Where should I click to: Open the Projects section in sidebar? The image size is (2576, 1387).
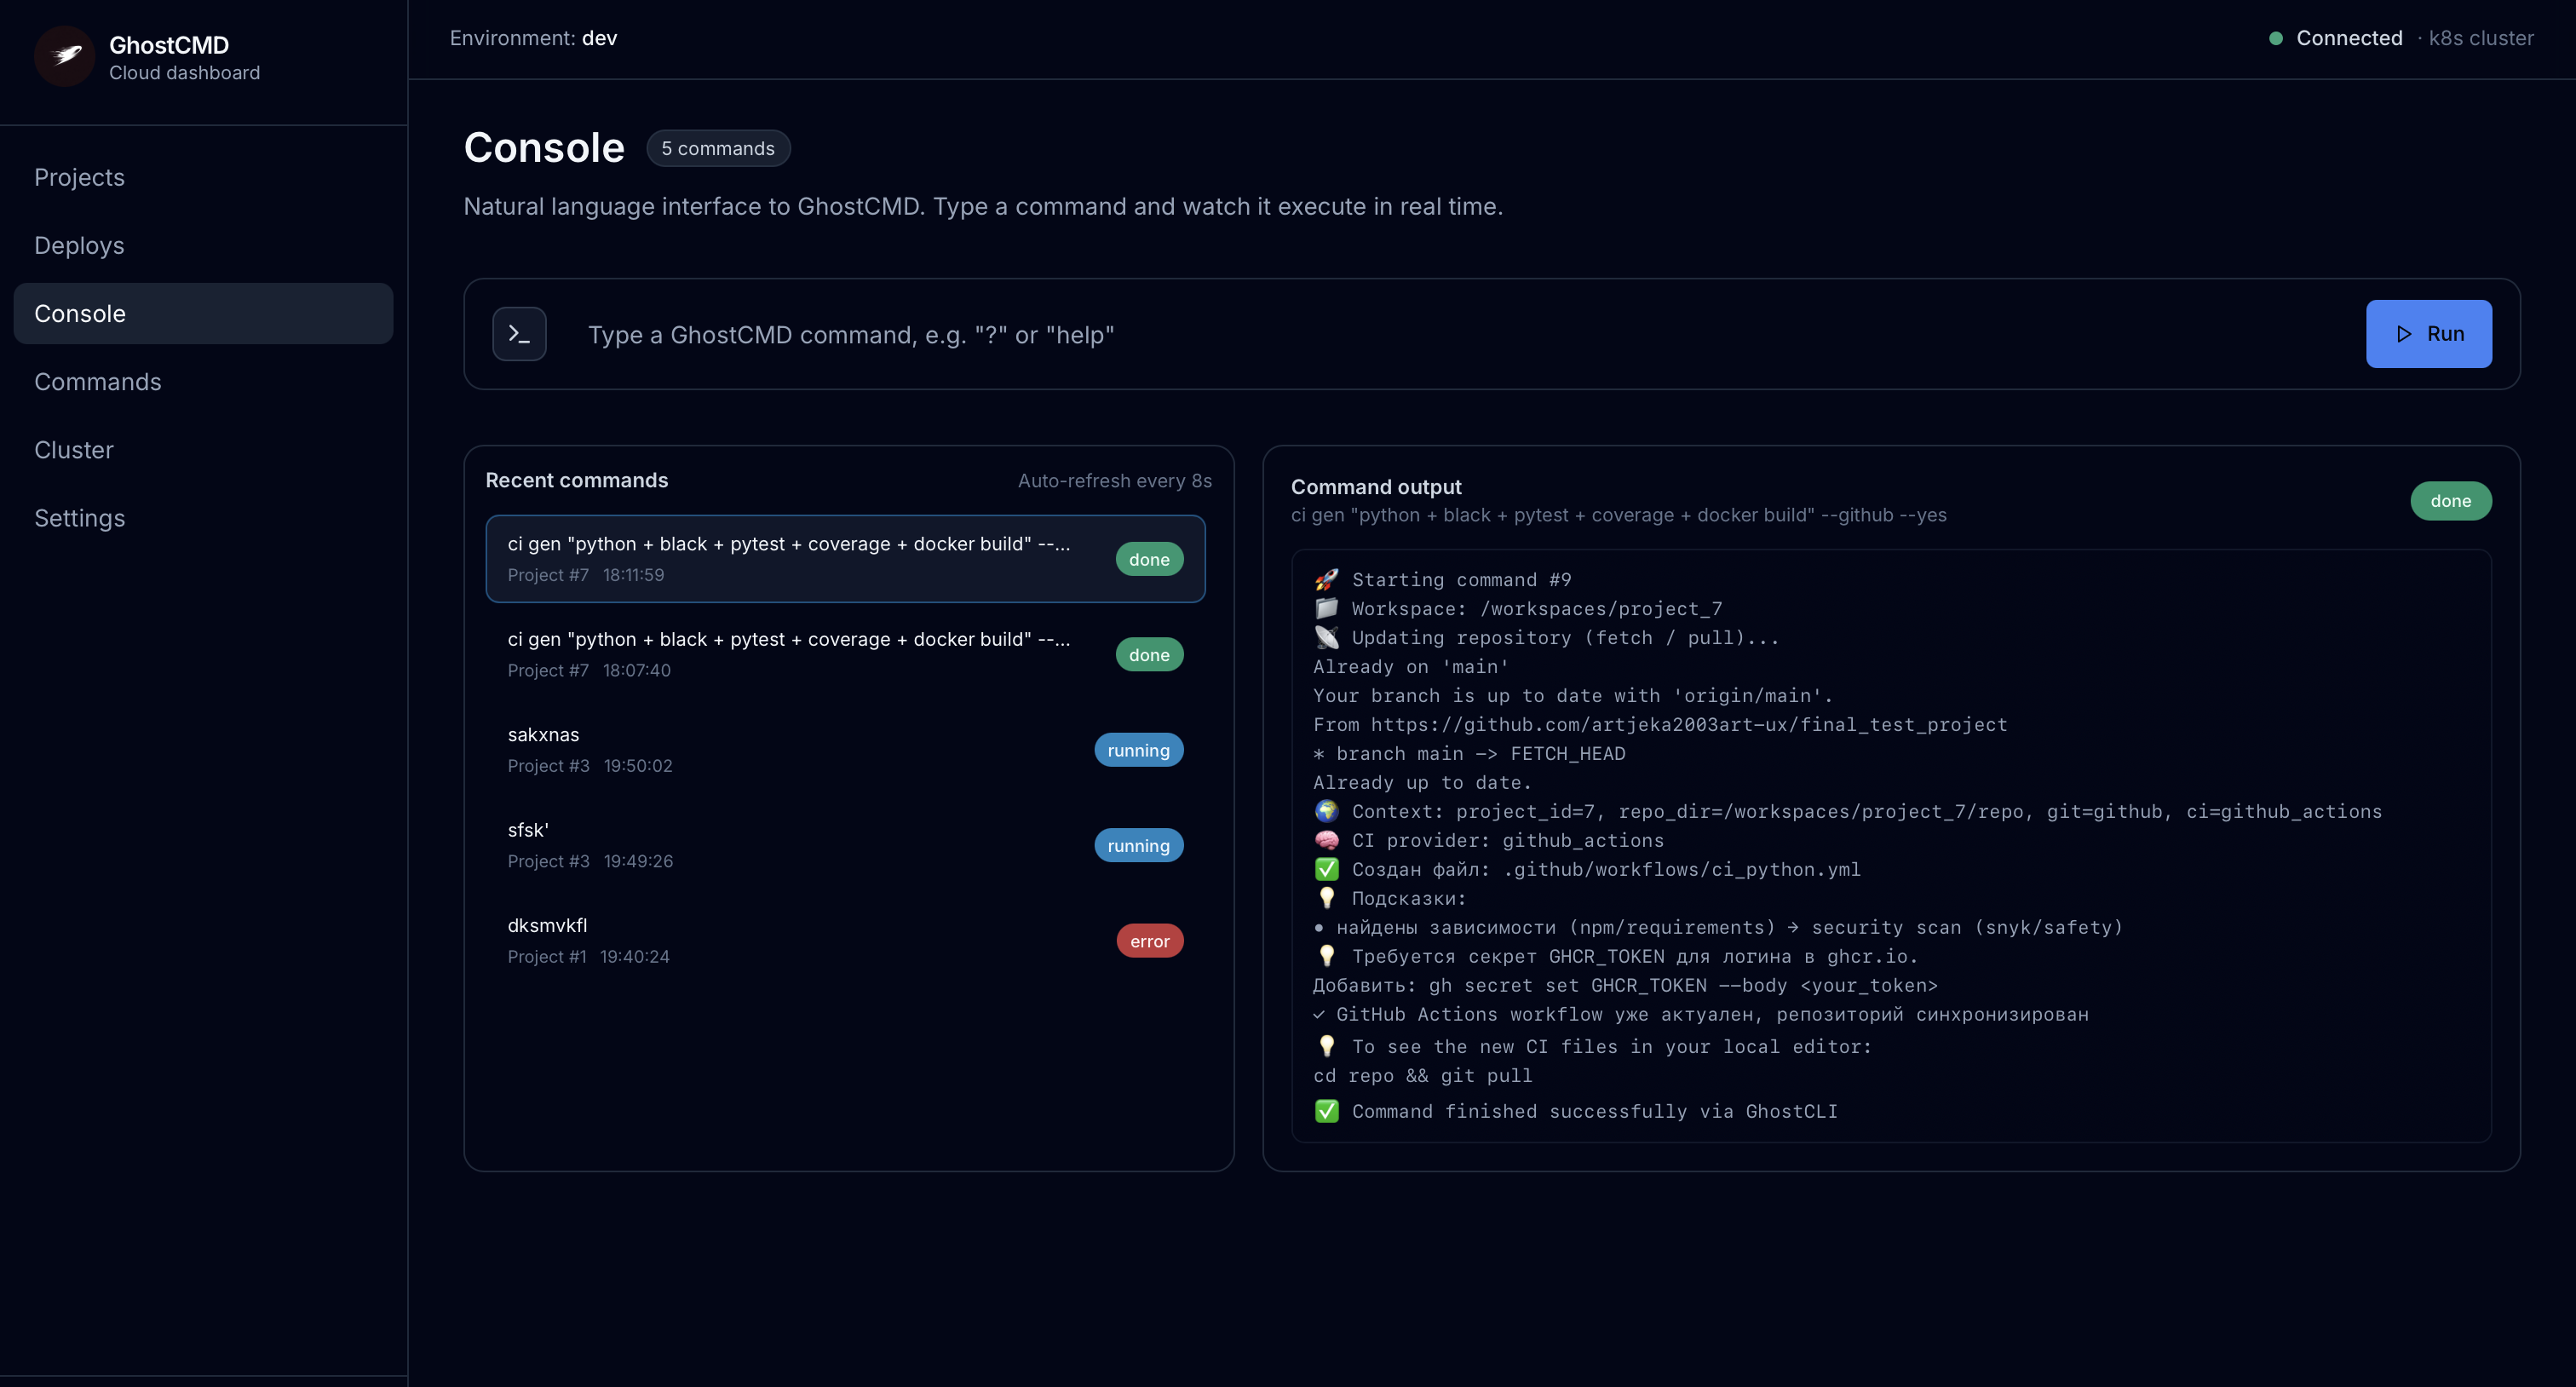(79, 177)
